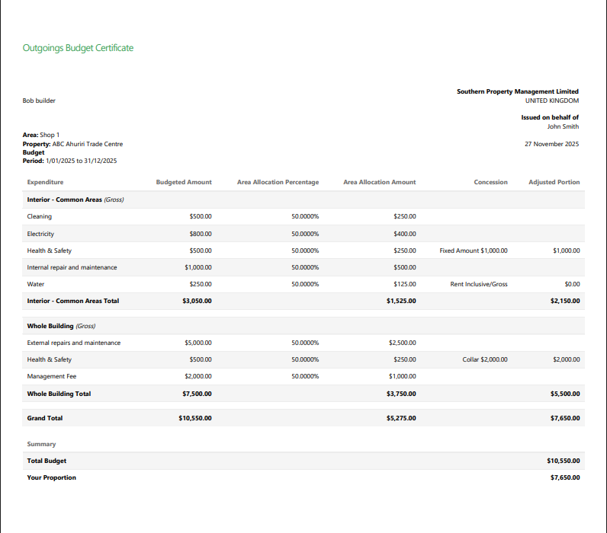The height and width of the screenshot is (533, 607).
Task: Click the Electricity budgeted amount $800.00
Action: (x=201, y=234)
